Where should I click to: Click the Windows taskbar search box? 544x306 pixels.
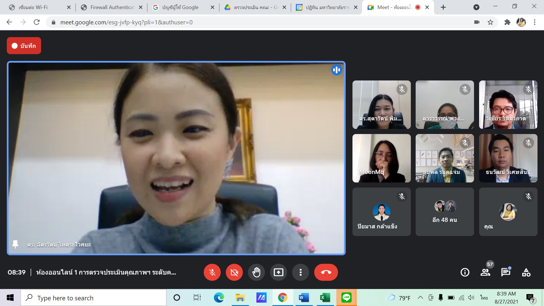[93, 298]
